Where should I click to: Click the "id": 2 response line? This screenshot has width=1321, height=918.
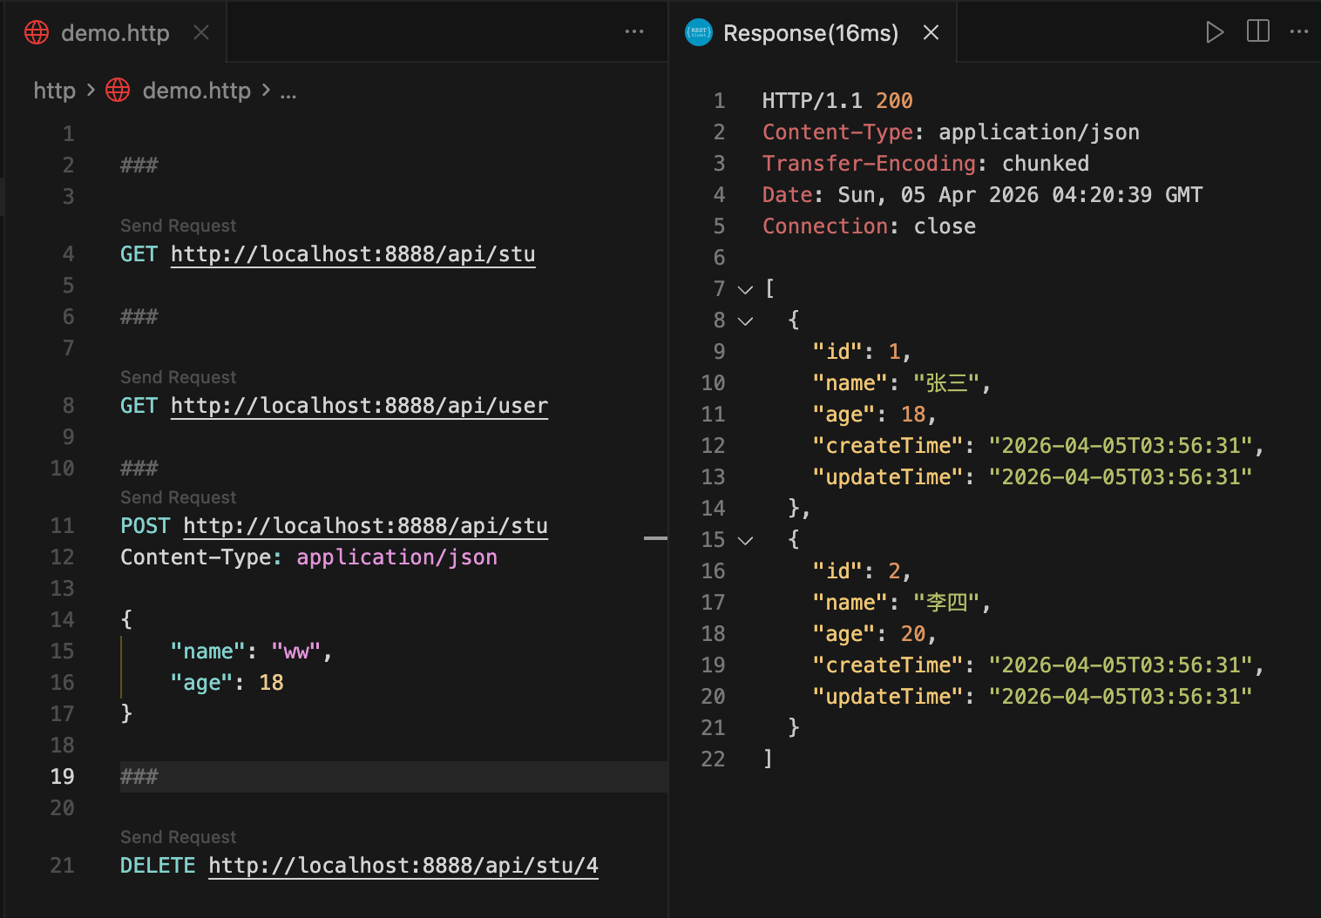[862, 571]
